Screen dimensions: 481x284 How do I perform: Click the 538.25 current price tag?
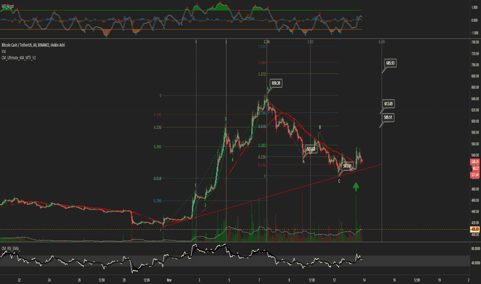[x=475, y=162]
